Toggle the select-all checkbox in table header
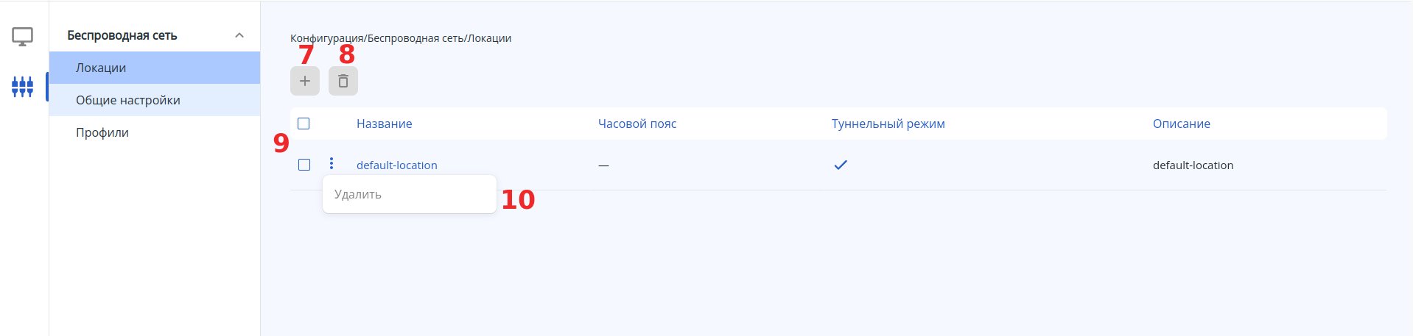This screenshot has height=336, width=1413. pyautogui.click(x=304, y=124)
